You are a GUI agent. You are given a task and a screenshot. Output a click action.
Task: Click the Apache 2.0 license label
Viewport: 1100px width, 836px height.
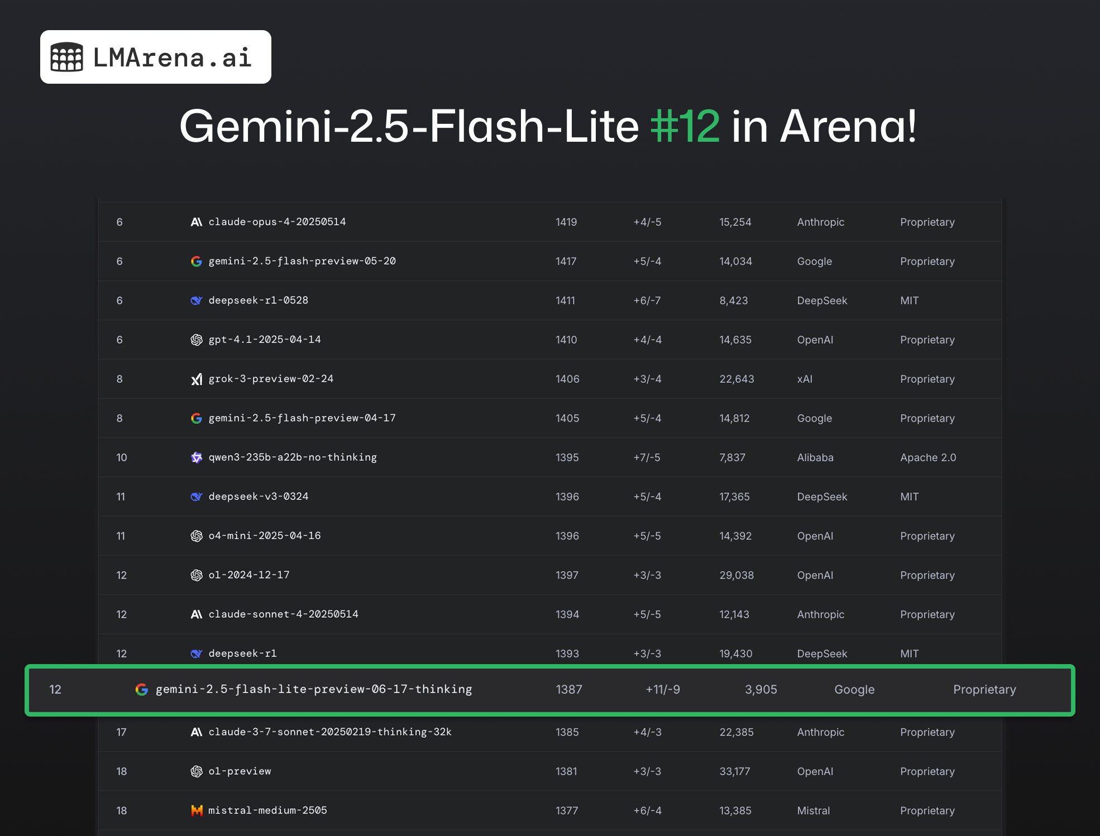coord(928,458)
